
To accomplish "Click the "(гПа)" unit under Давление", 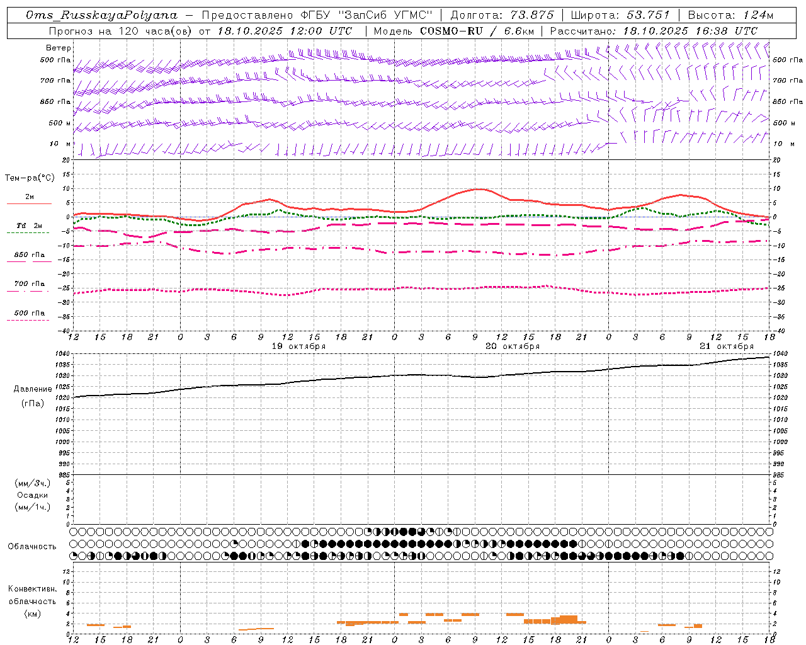I will point(33,403).
